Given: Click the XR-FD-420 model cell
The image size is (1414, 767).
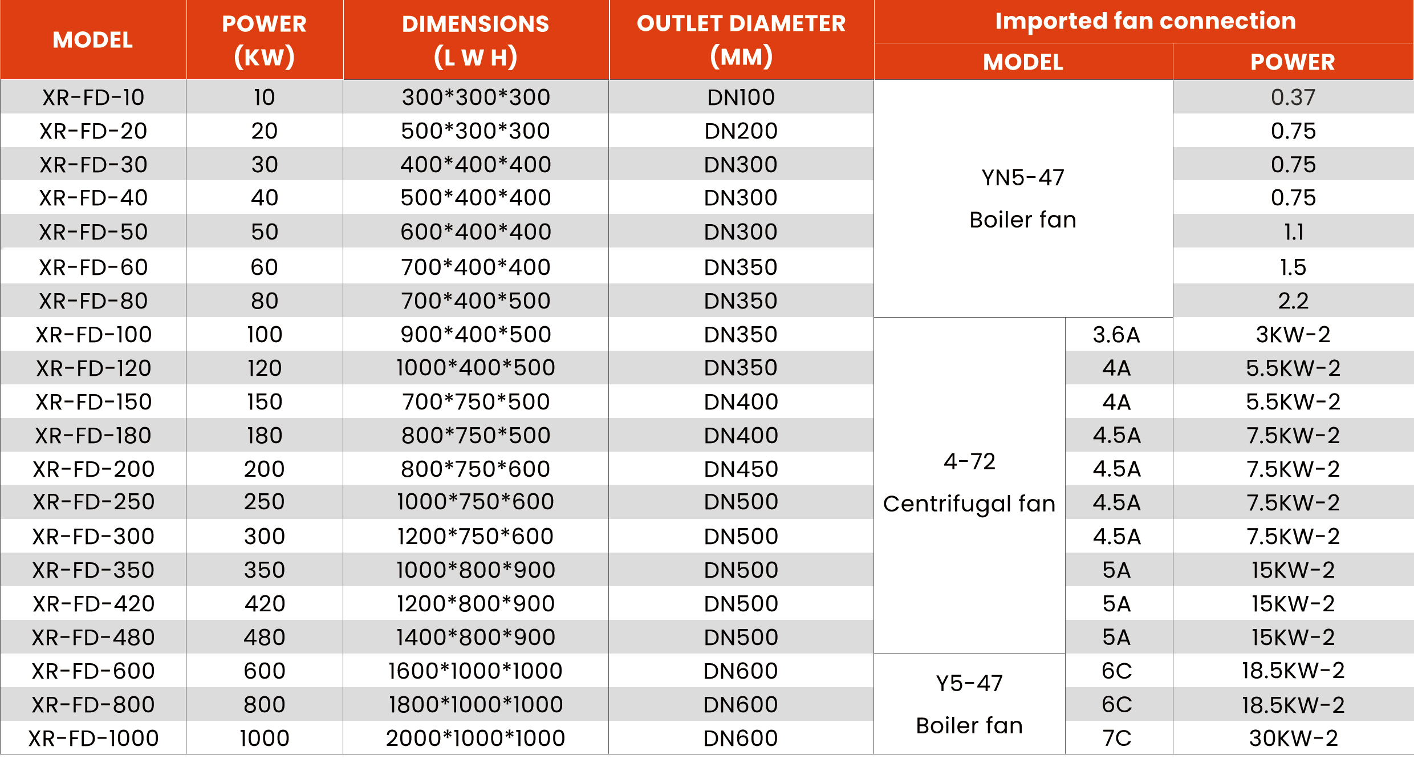Looking at the screenshot, I should [x=93, y=604].
